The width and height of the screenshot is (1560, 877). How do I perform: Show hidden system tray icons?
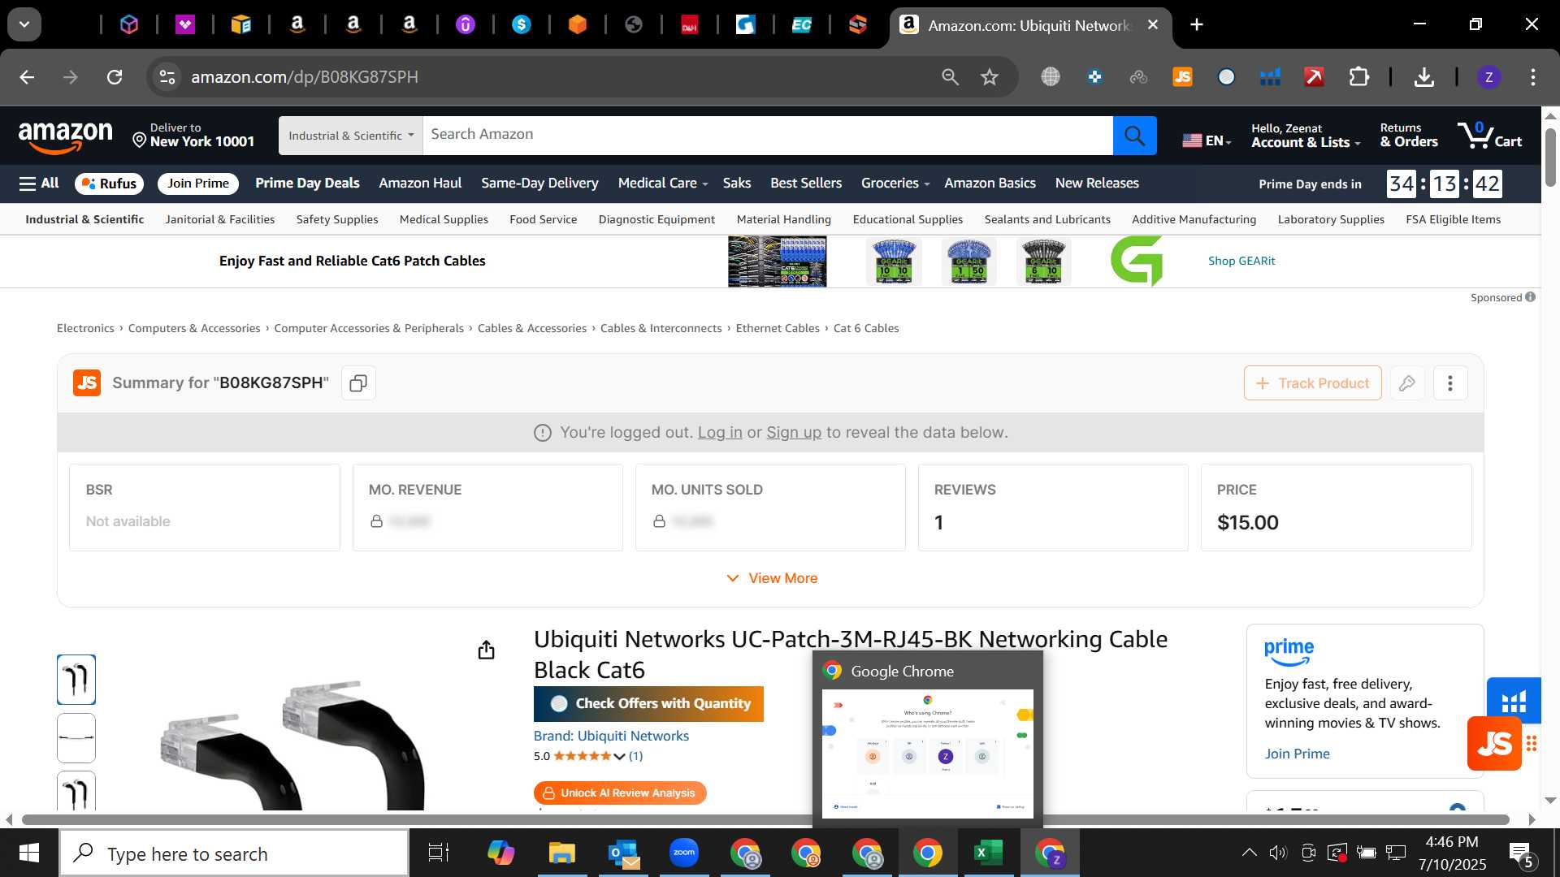click(x=1249, y=853)
